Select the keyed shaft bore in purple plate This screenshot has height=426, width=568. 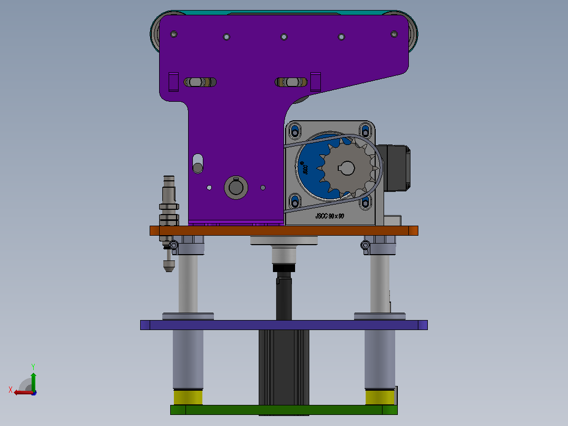coord(236,188)
